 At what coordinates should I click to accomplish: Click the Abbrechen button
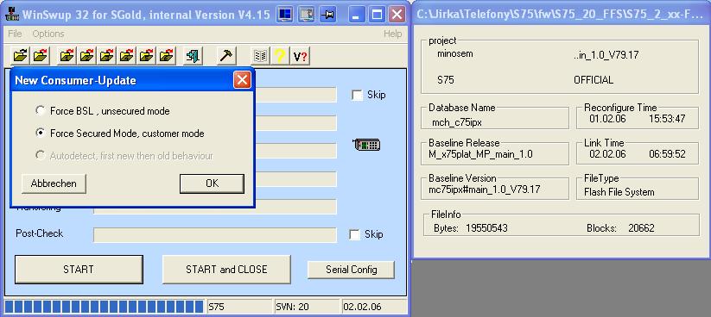(x=54, y=183)
